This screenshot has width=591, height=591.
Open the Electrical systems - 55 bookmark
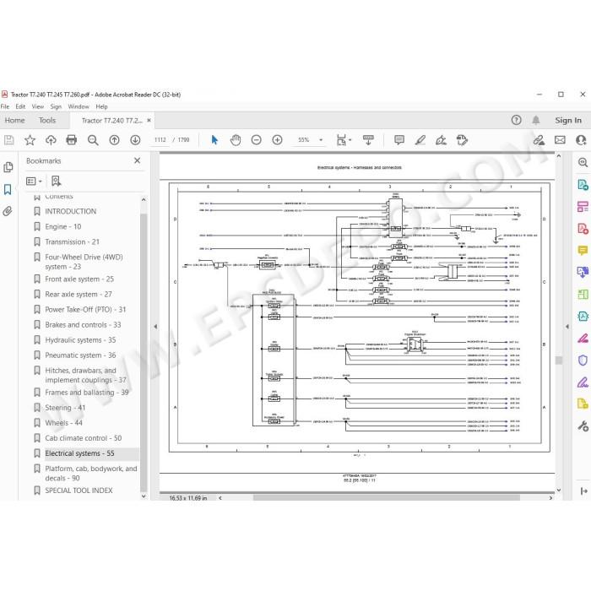click(79, 453)
